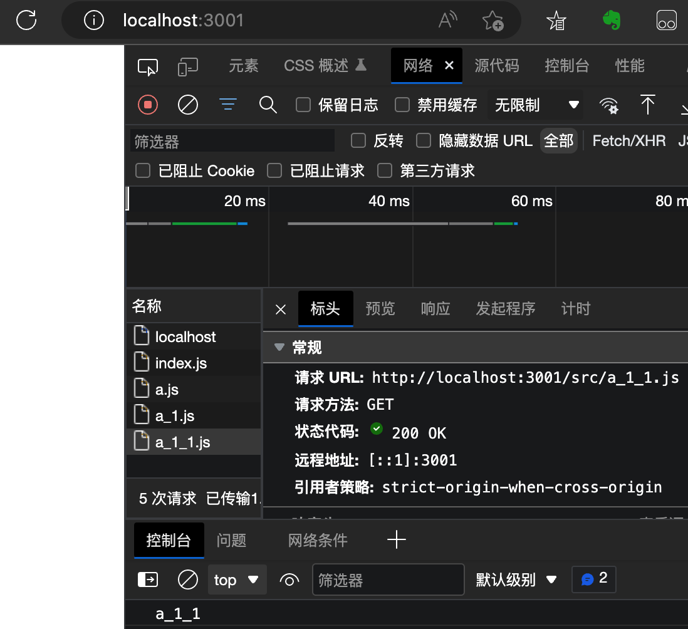Viewport: 688px width, 629px height.
Task: Stop recording the network log
Action: [x=148, y=105]
